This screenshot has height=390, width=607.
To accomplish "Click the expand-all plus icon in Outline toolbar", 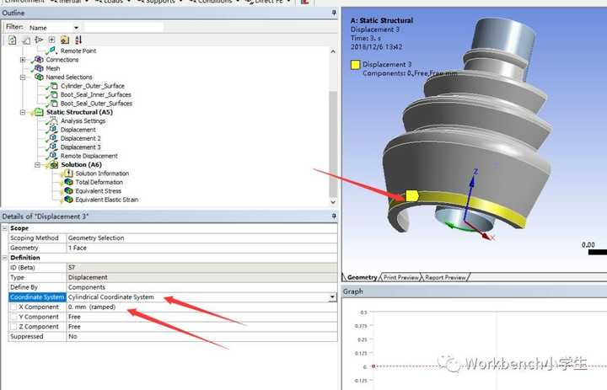I will point(51,40).
